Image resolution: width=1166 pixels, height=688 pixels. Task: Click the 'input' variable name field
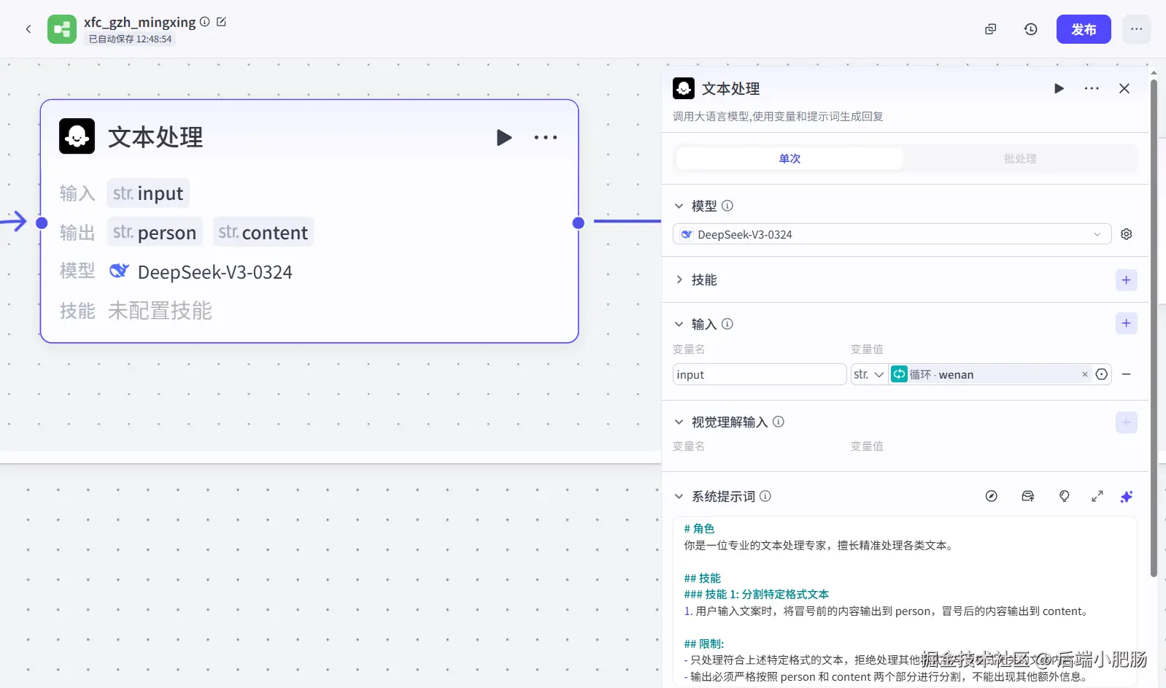[x=759, y=374]
